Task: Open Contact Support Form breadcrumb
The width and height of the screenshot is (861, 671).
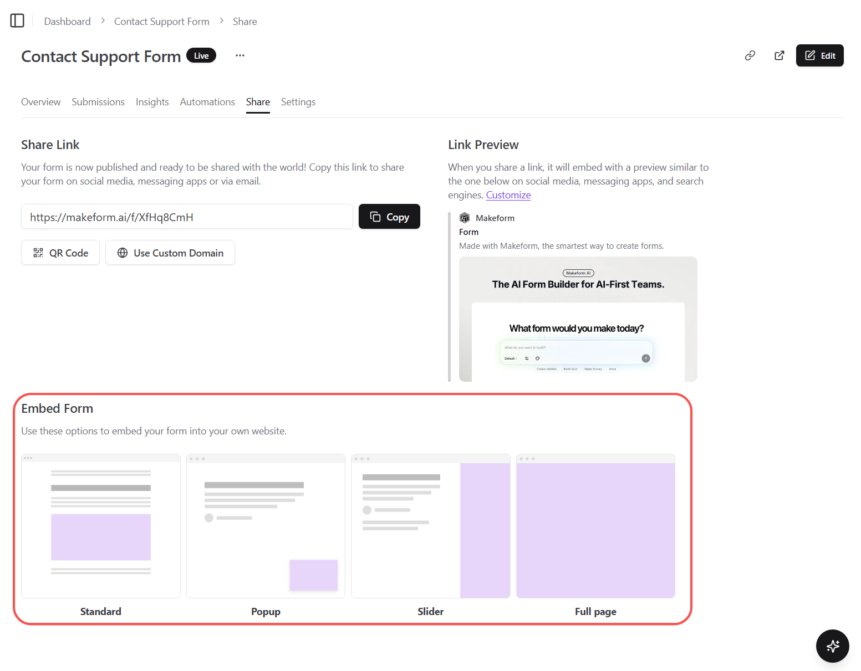Action: pyautogui.click(x=162, y=22)
